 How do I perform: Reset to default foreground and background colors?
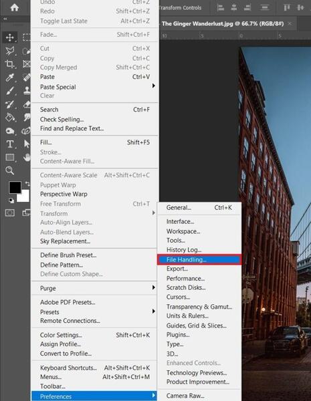click(11, 200)
